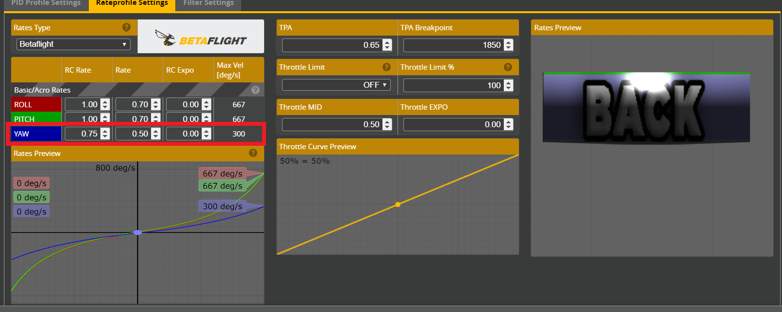
Task: Click the YAW max velocity value 300
Action: (x=239, y=134)
